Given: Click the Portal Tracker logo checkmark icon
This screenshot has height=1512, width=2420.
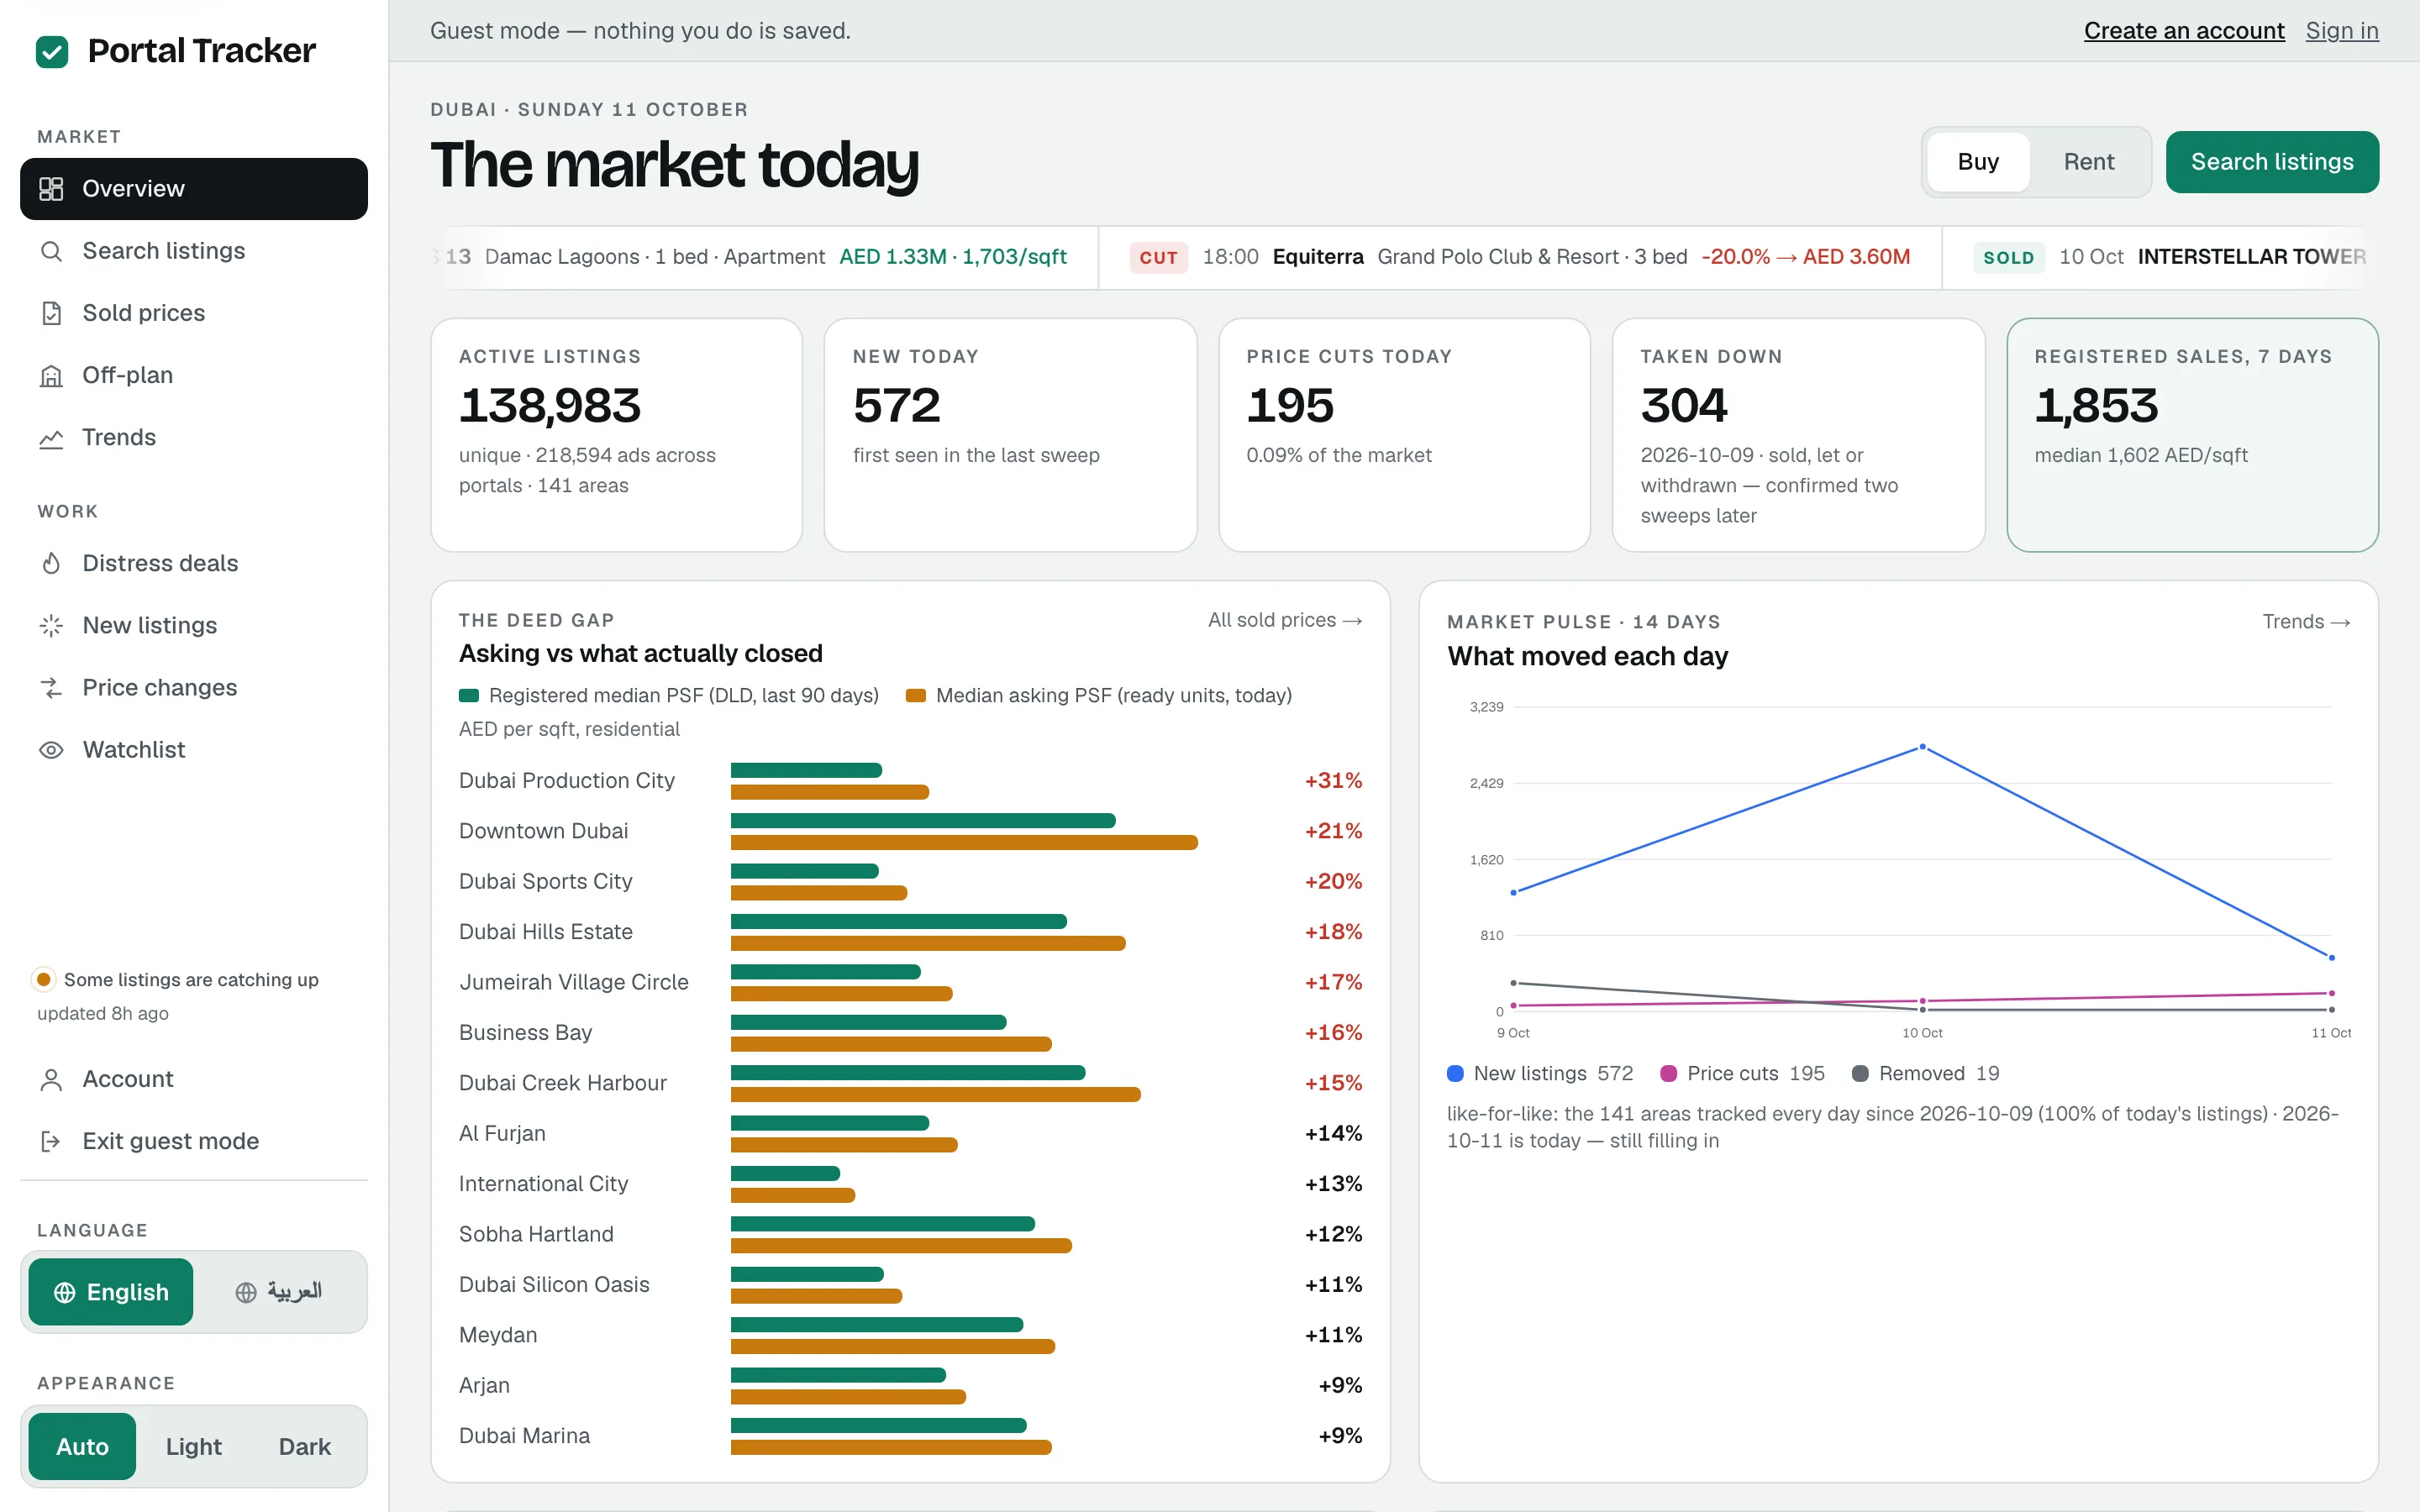Looking at the screenshot, I should point(52,51).
